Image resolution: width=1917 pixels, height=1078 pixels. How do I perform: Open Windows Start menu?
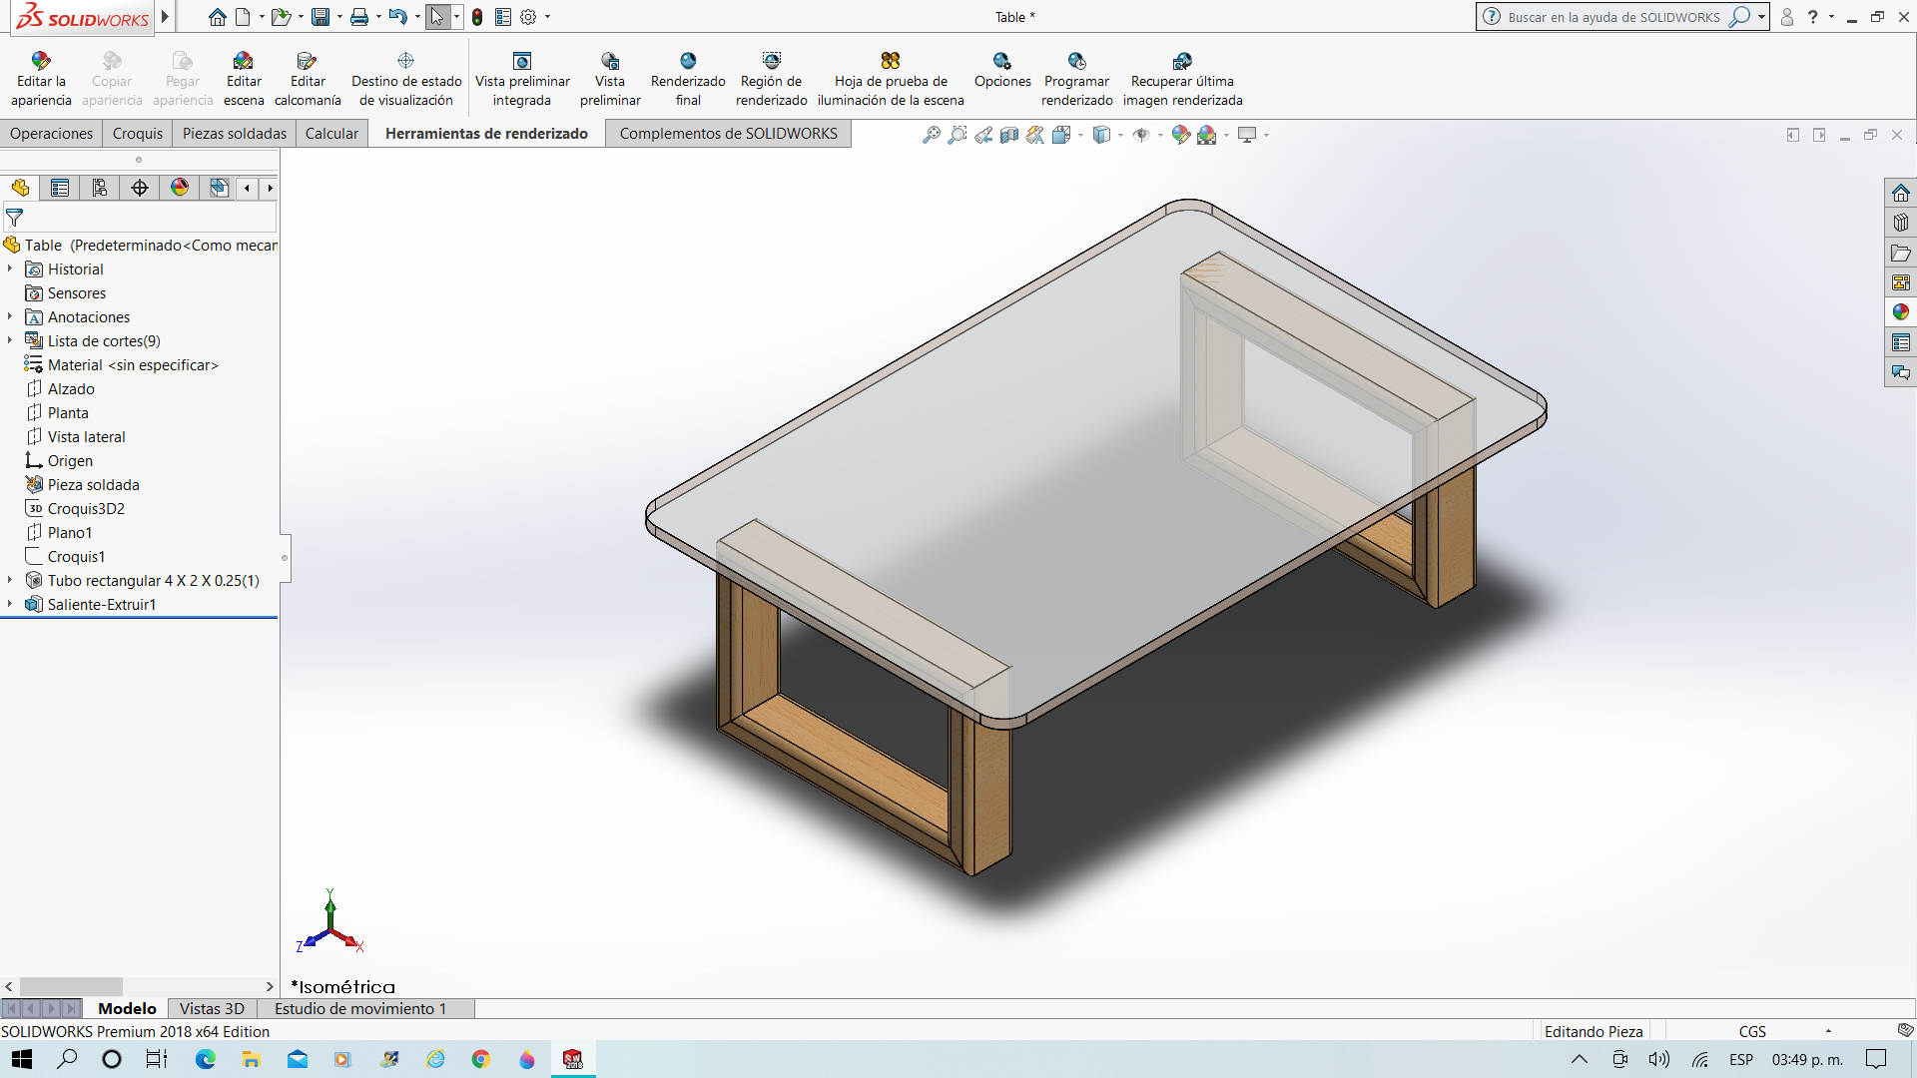22,1059
